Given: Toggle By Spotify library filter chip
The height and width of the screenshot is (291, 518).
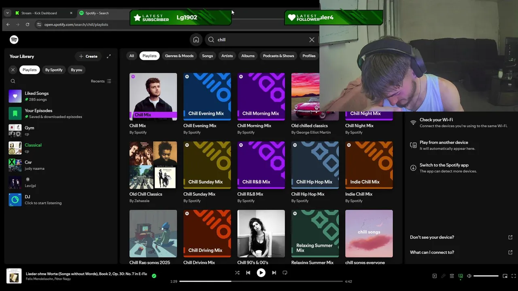Looking at the screenshot, I should tap(54, 70).
